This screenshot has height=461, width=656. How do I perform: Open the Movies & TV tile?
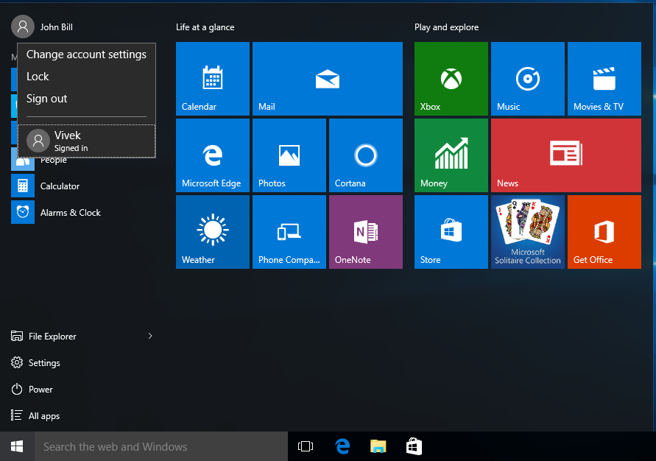pos(604,79)
